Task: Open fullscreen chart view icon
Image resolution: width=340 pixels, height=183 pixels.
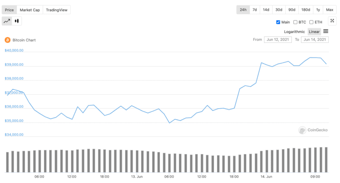Action: pos(332,21)
